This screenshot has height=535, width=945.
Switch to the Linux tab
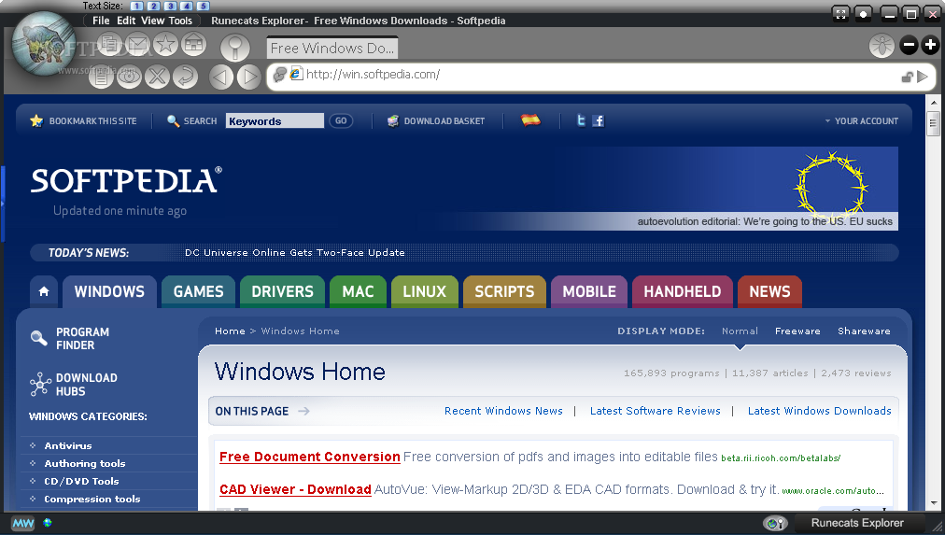point(424,291)
